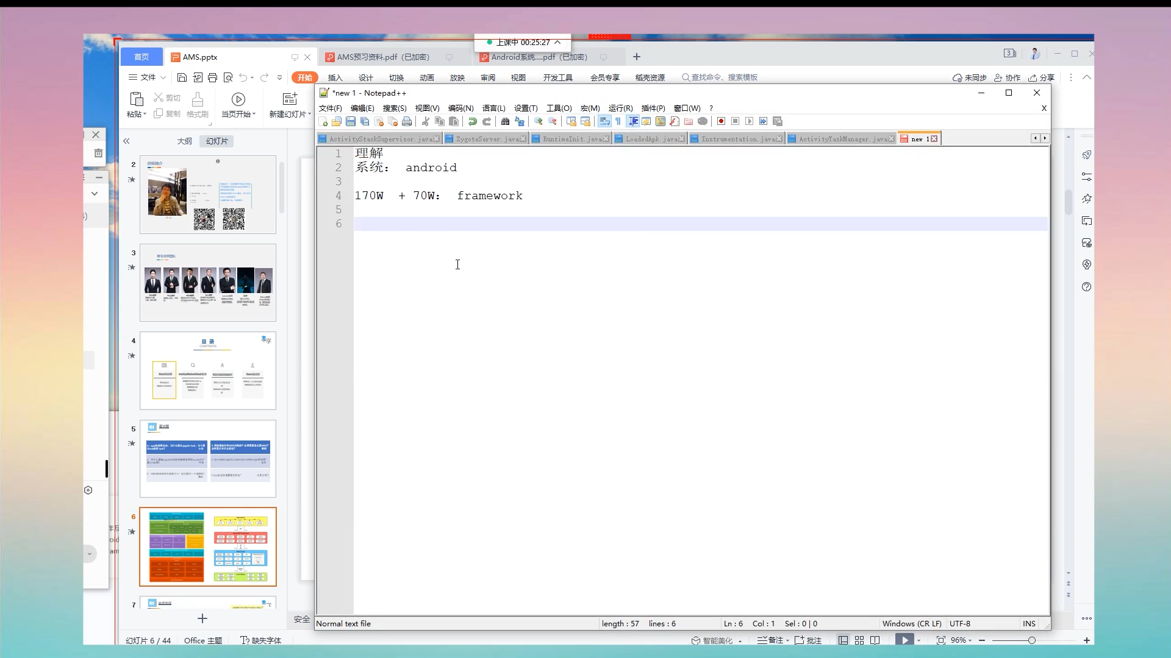Expand the 粘贴 paste options dropdown
This screenshot has height=658, width=1171.
145,115
